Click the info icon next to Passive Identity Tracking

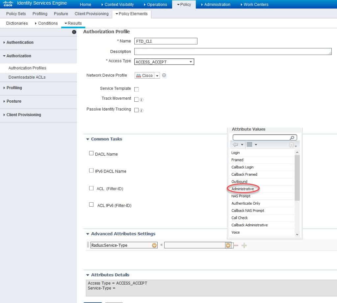click(x=141, y=110)
